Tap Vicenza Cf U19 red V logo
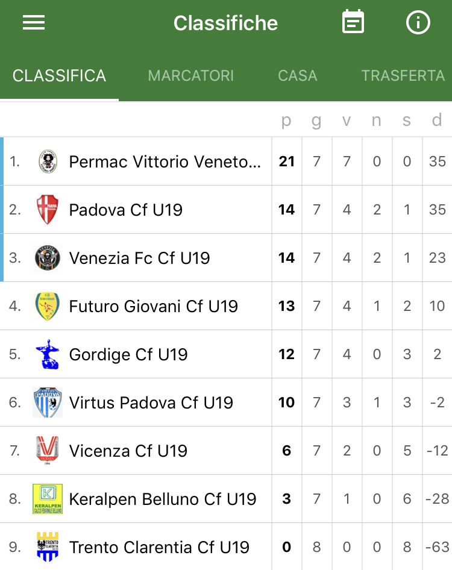This screenshot has height=570, width=452. point(48,451)
